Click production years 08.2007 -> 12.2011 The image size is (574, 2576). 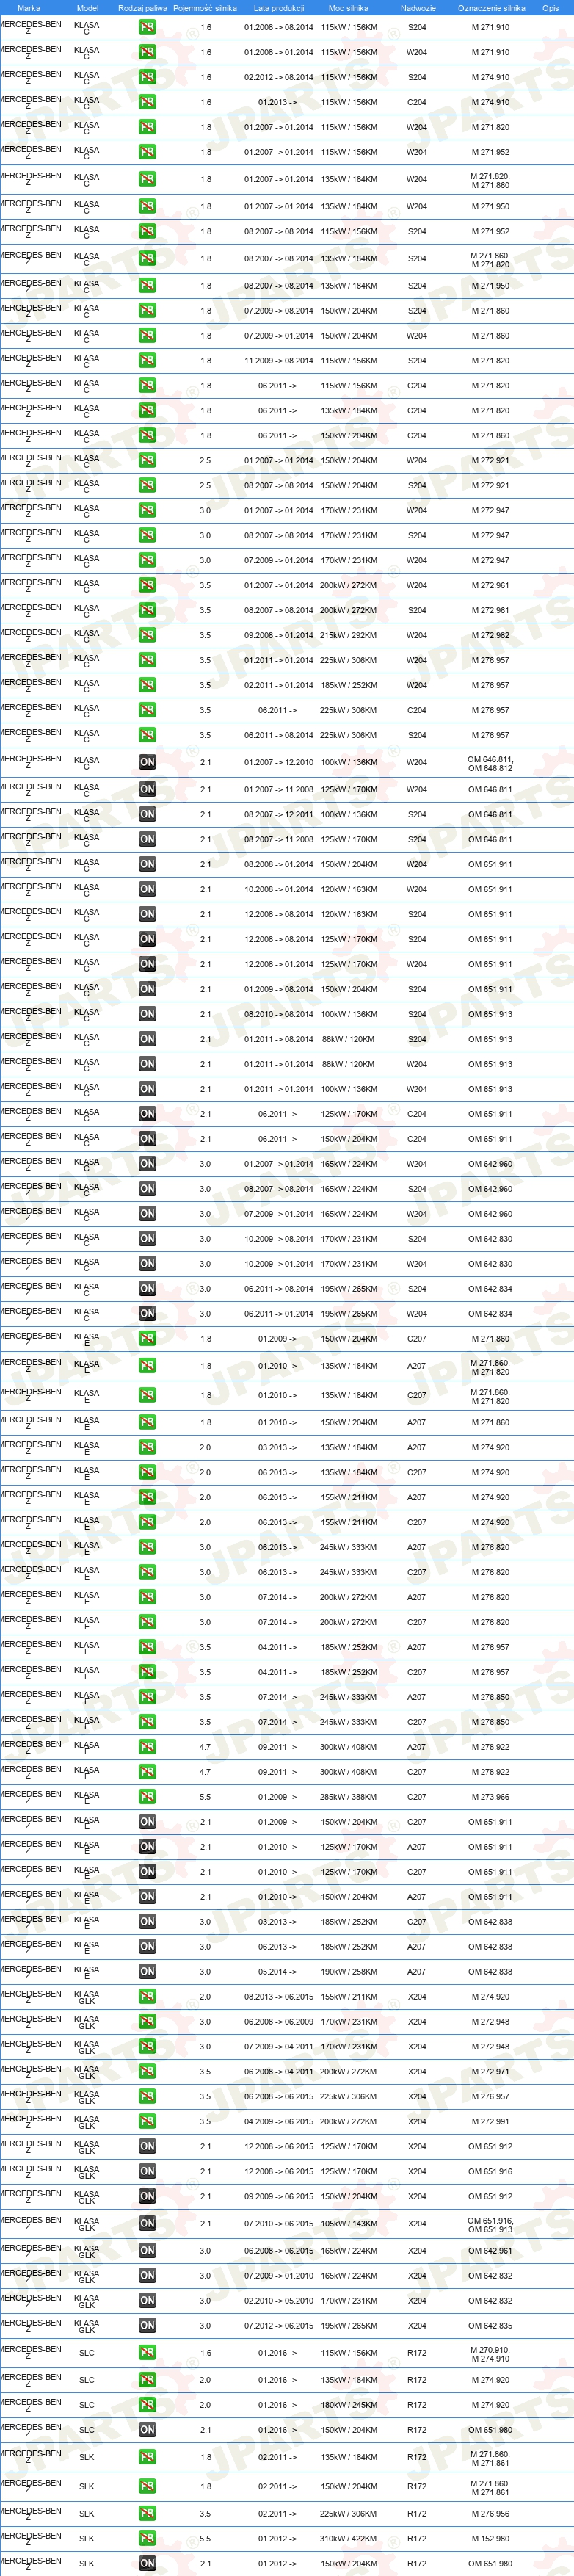(278, 814)
